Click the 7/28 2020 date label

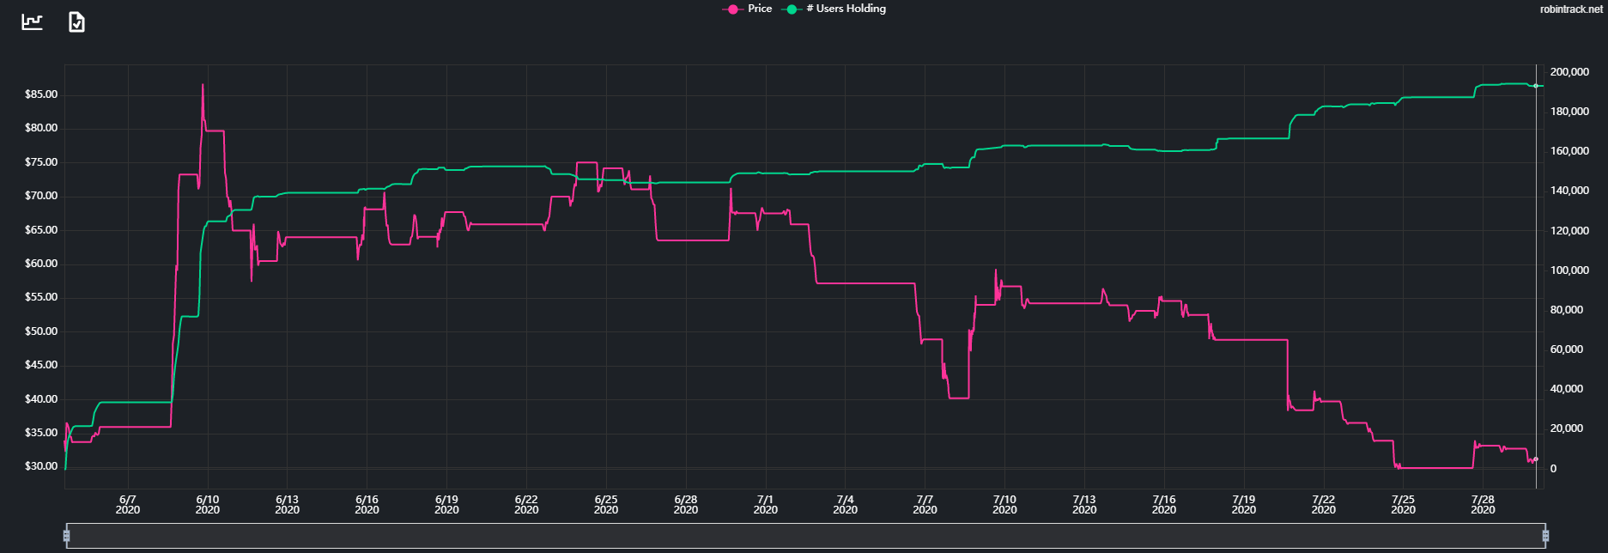point(1483,504)
